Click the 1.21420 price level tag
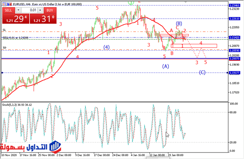Image resolution: width=244 pixels, height=159 pixels. point(235,37)
